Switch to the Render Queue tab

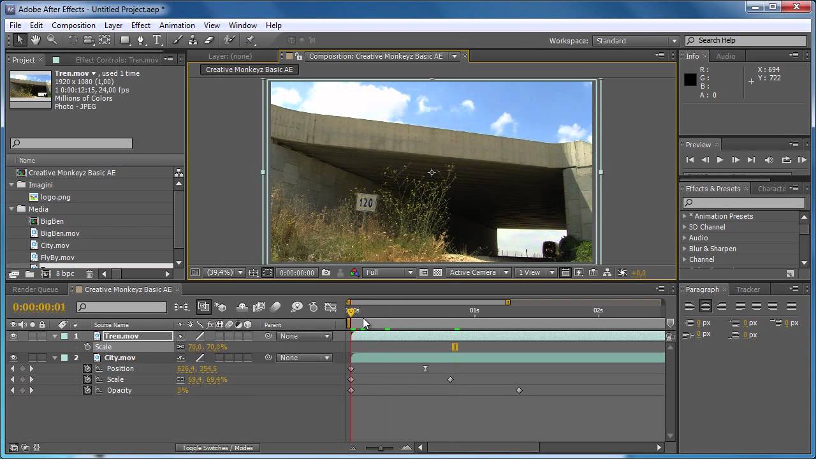coord(36,289)
